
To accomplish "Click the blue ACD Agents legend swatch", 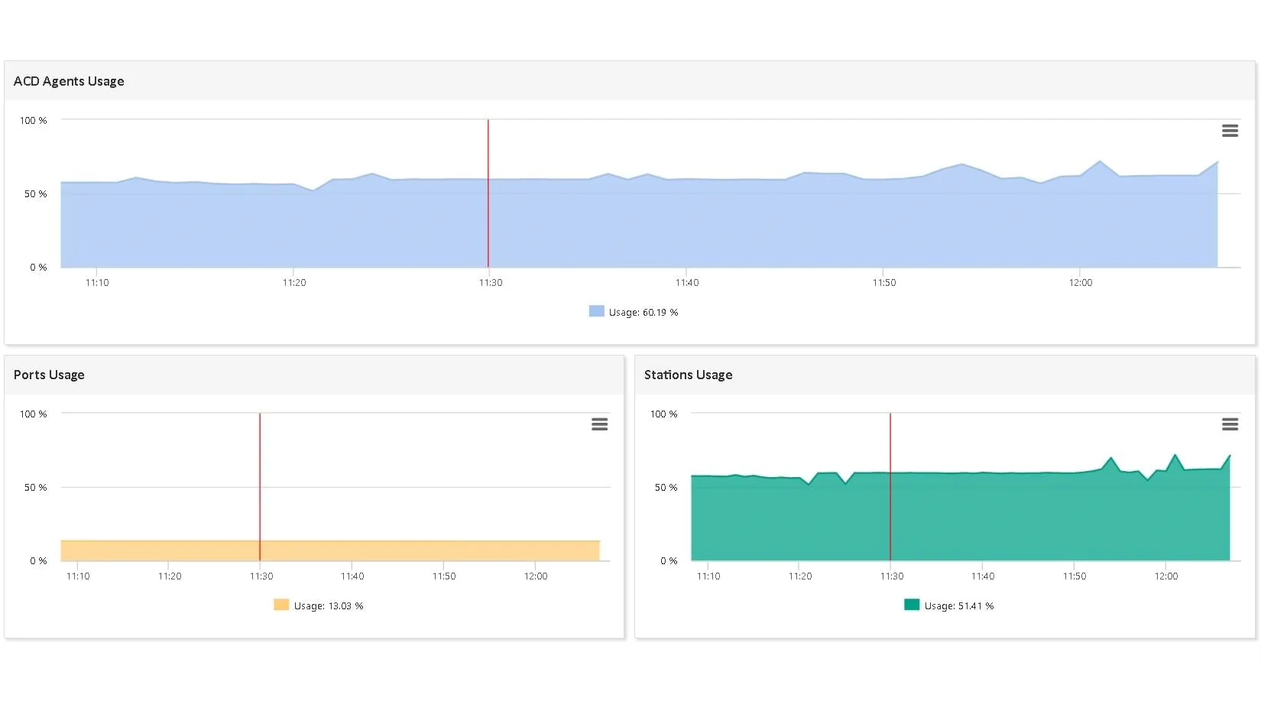I will point(596,311).
